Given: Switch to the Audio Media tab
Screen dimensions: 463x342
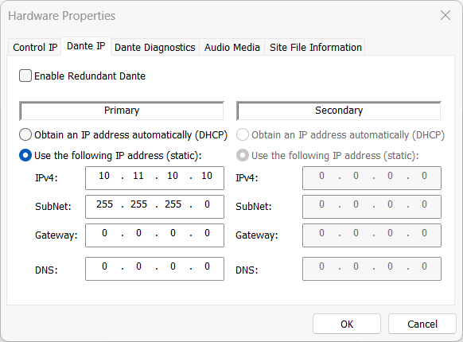Looking at the screenshot, I should click(x=232, y=47).
